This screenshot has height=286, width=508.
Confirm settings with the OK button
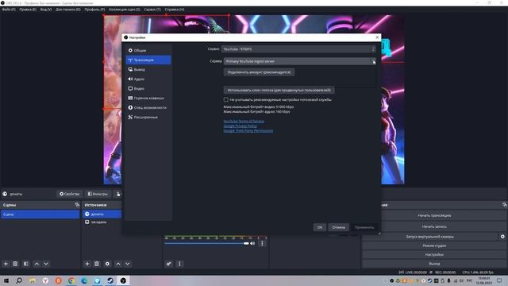coord(320,227)
